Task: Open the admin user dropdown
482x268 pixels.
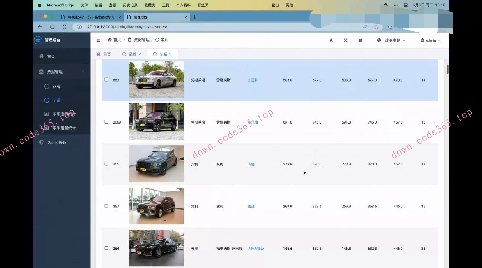Action: click(x=431, y=40)
